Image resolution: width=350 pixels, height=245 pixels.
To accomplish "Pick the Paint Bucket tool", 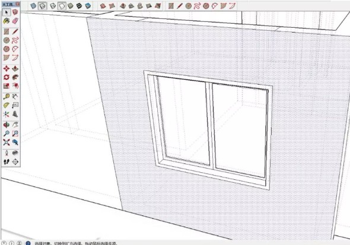I will 7,21.
